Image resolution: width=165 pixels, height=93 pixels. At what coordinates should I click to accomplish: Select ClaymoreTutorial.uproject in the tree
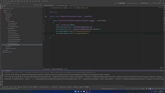[x=11, y=48]
